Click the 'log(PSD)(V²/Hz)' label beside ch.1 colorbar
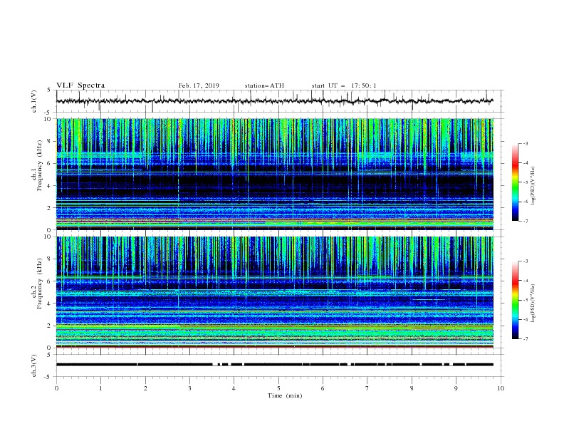Screen dimensions: 564x436 click(x=533, y=186)
